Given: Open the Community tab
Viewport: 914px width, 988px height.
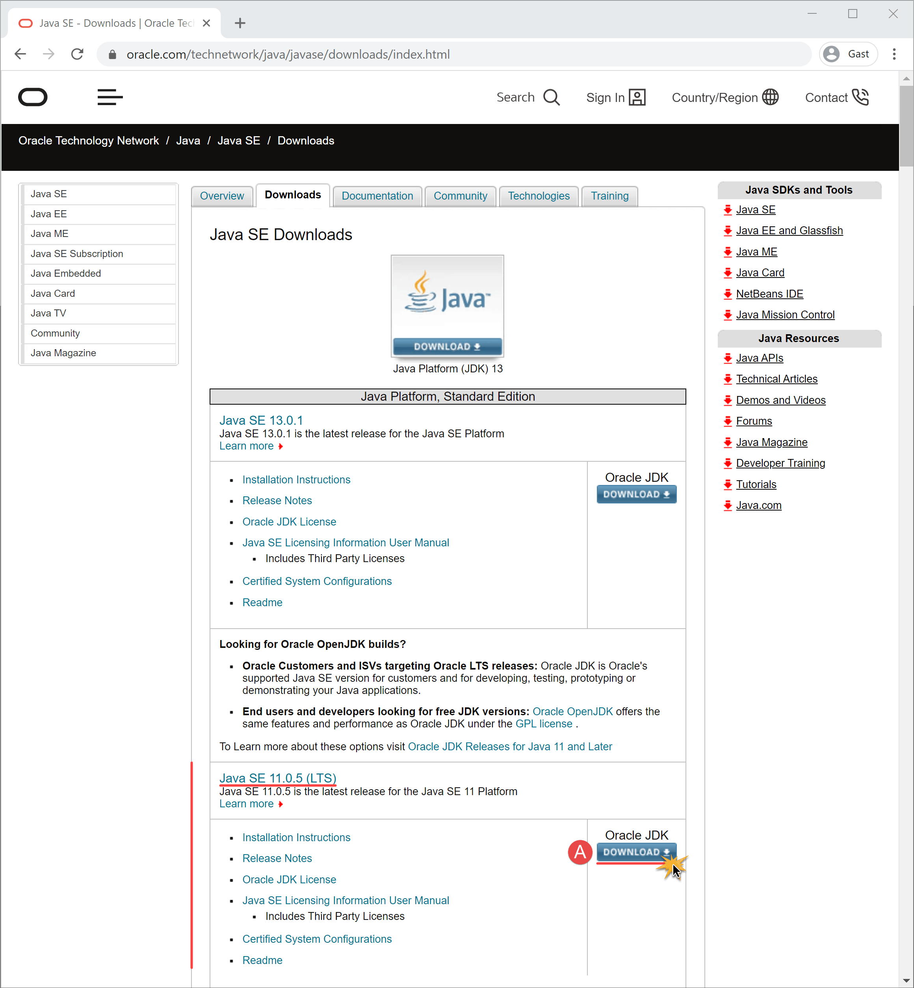Looking at the screenshot, I should pos(461,196).
